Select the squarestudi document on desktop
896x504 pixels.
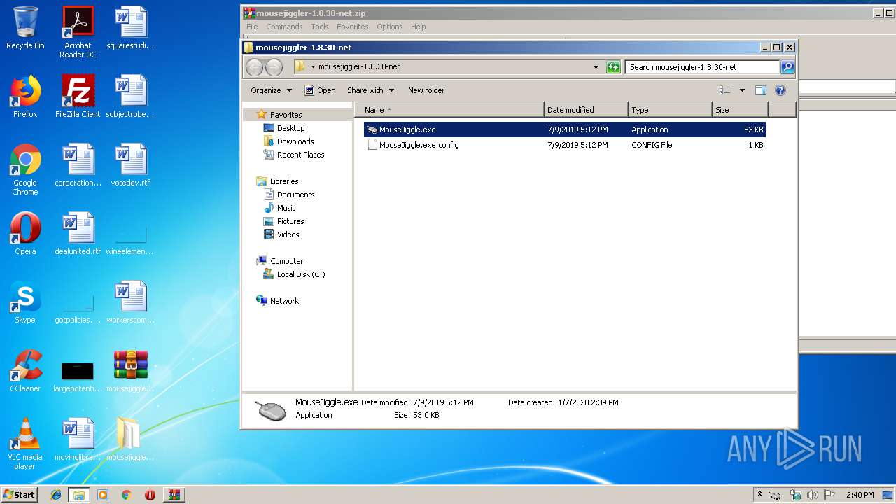(130, 28)
